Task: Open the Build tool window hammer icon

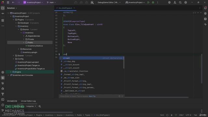Action: (x=3, y=94)
